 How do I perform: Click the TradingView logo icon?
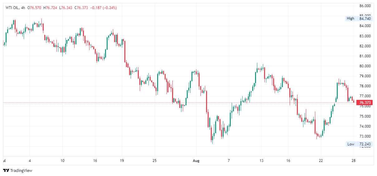pos(6,170)
